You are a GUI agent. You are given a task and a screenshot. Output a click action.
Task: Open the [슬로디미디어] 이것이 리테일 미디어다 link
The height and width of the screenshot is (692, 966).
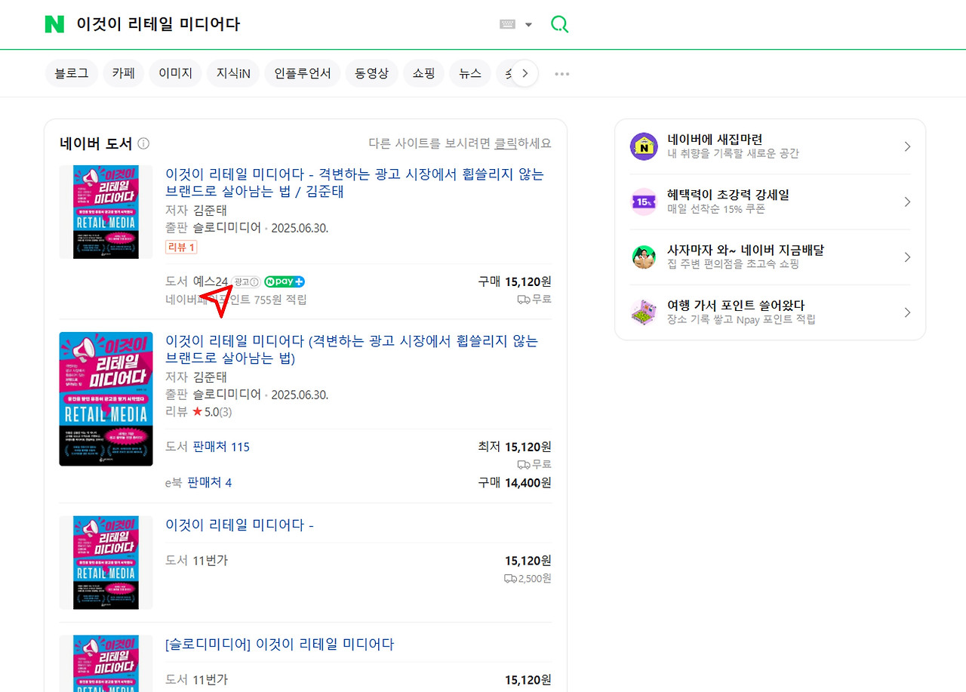click(279, 644)
